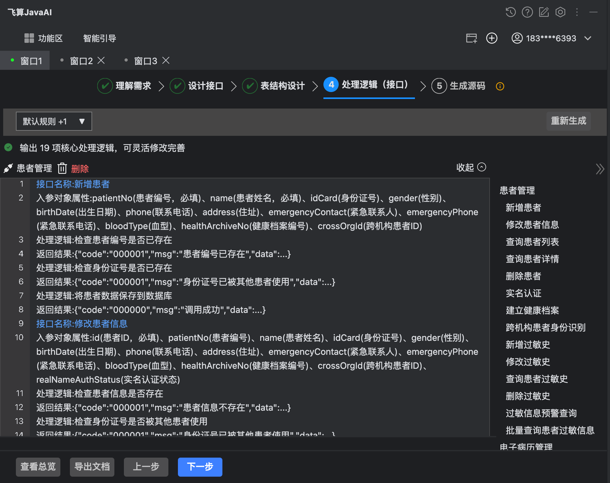
Task: Click the trash can delete icon
Action: pos(62,168)
